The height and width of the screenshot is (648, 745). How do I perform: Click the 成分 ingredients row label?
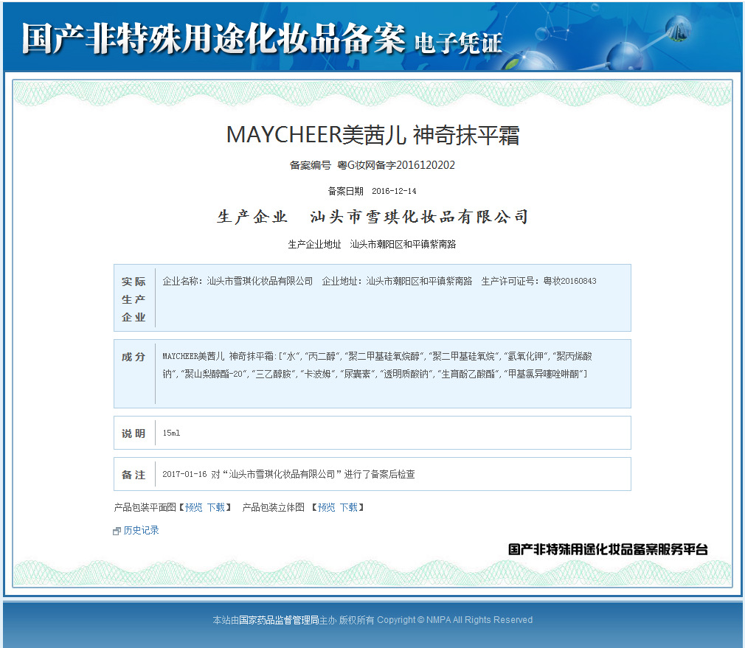tap(134, 357)
